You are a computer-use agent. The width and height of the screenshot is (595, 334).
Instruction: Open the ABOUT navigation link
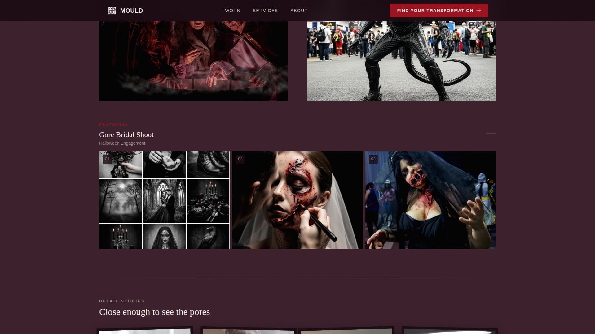coord(299,10)
